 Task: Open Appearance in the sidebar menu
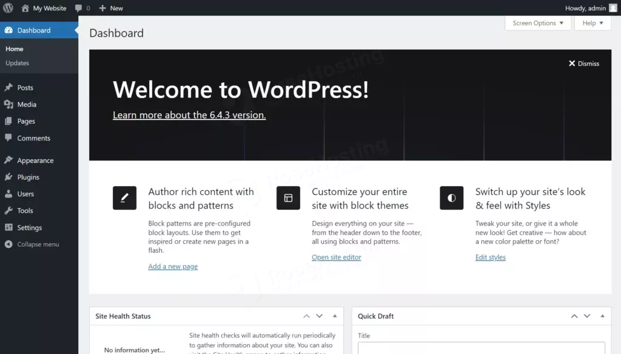pos(35,161)
